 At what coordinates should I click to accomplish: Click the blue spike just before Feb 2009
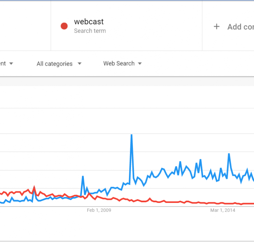[x=83, y=176]
